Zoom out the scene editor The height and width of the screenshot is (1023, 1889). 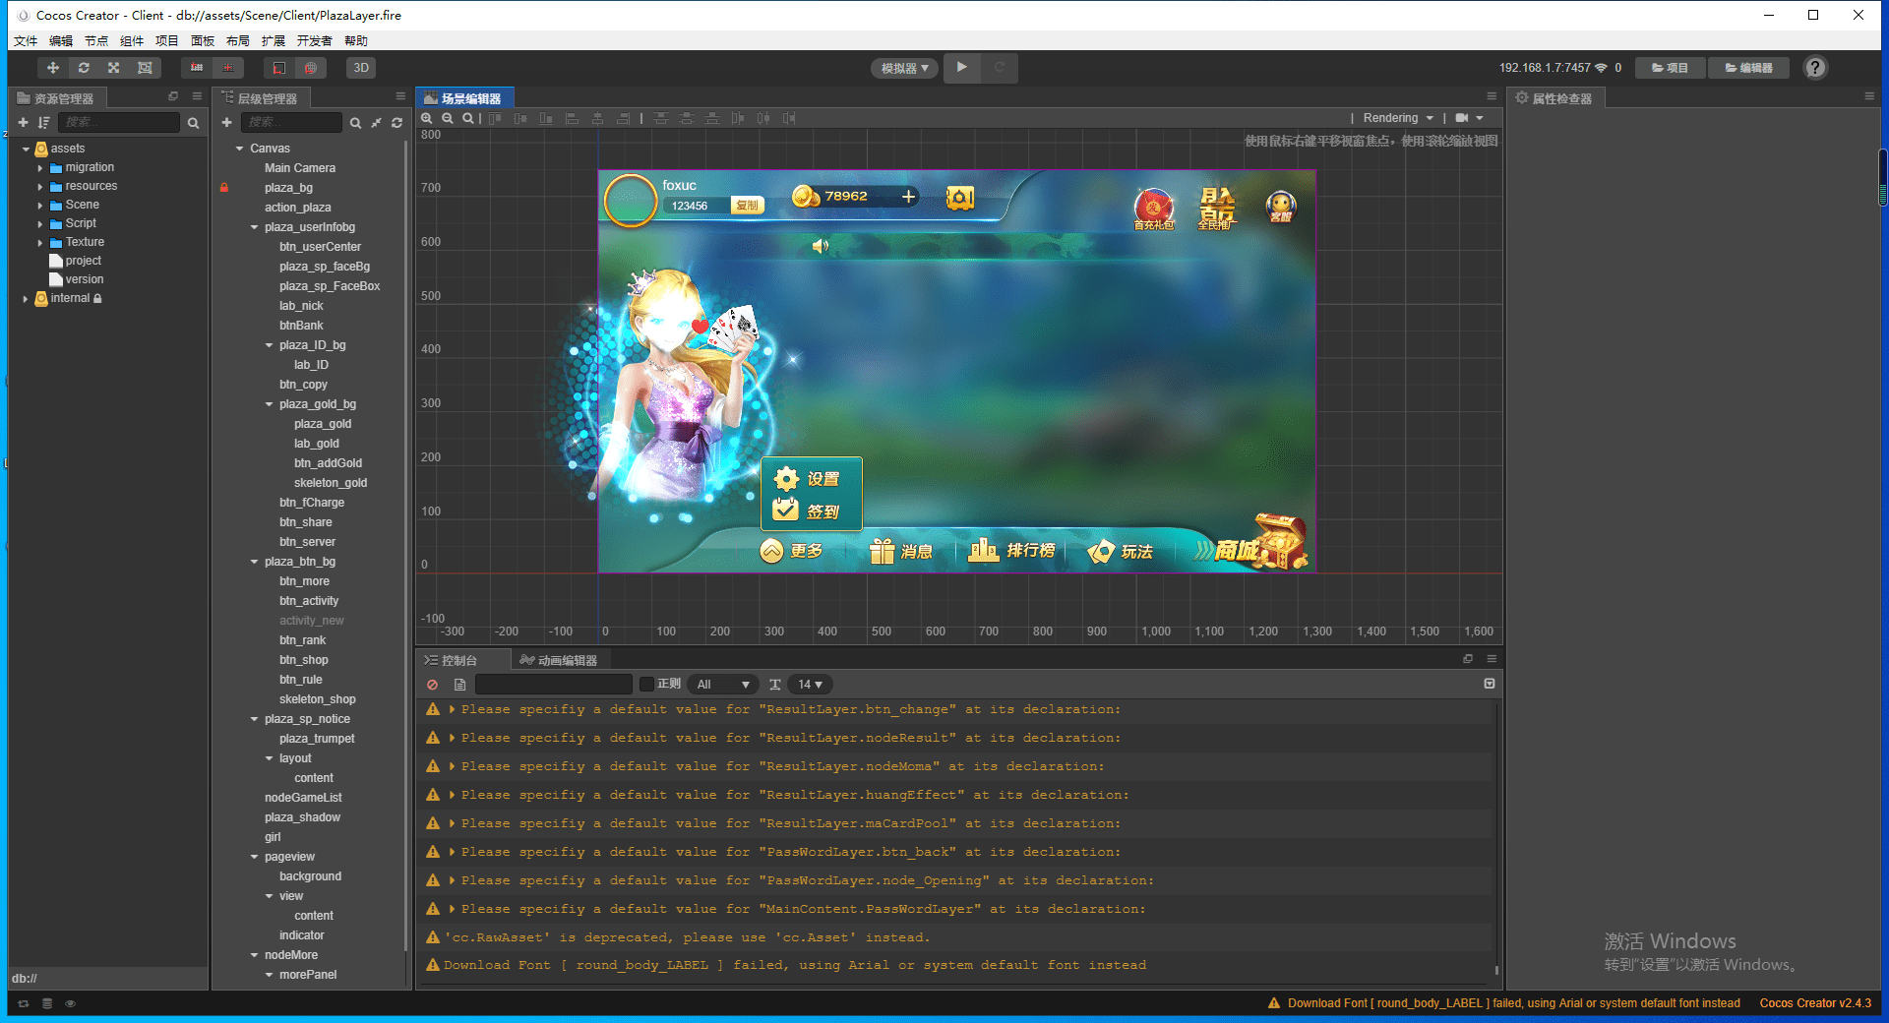448,118
